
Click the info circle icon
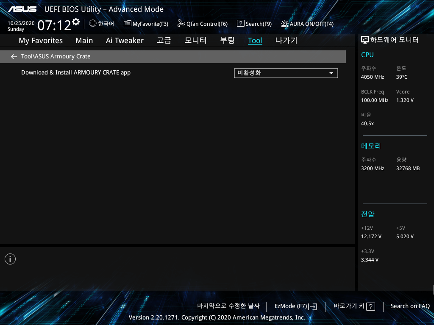coord(10,259)
